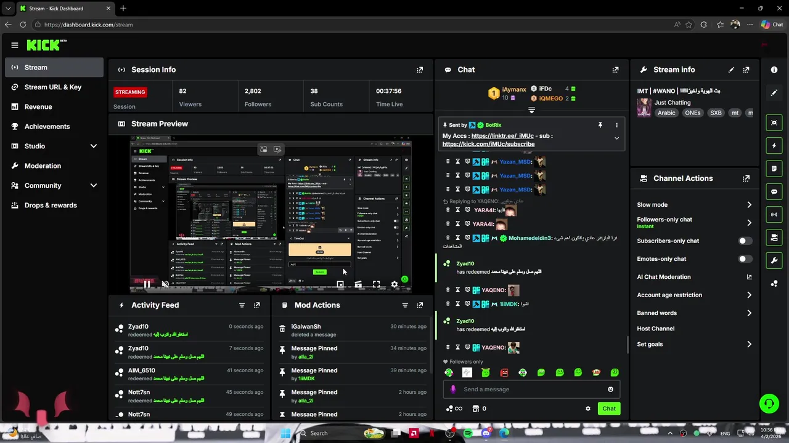Filter the Mod Actions list
This screenshot has width=789, height=443.
click(x=405, y=305)
